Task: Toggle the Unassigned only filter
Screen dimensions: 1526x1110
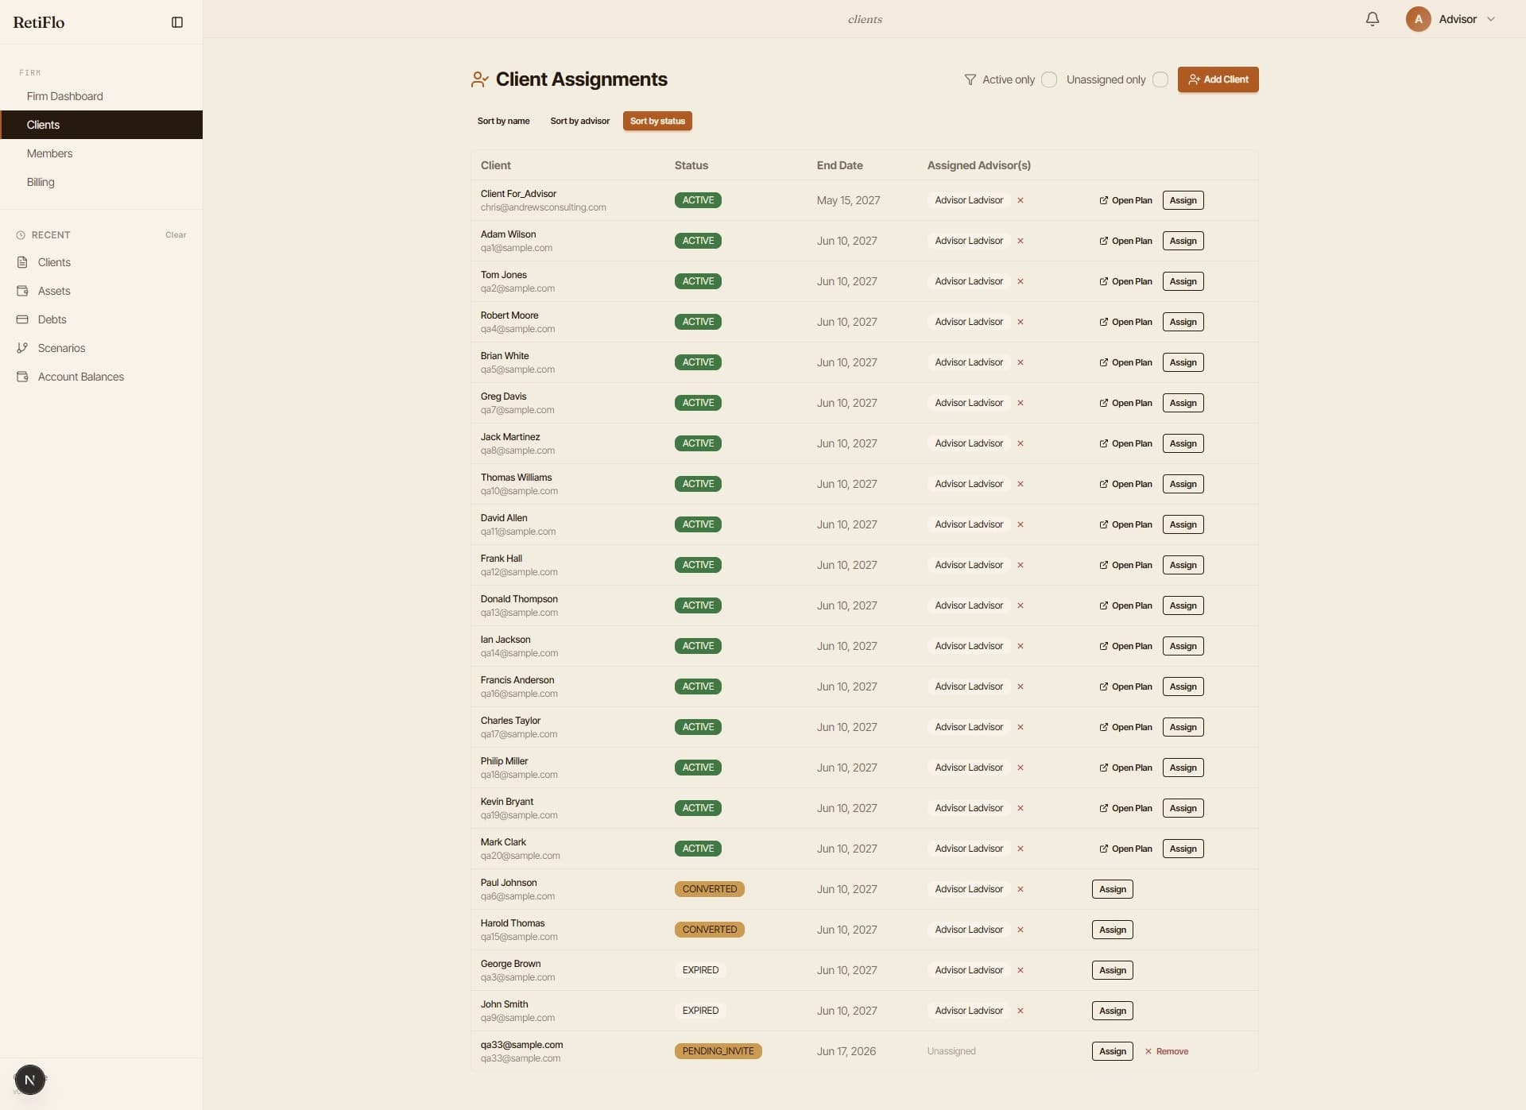Action: 1160,79
